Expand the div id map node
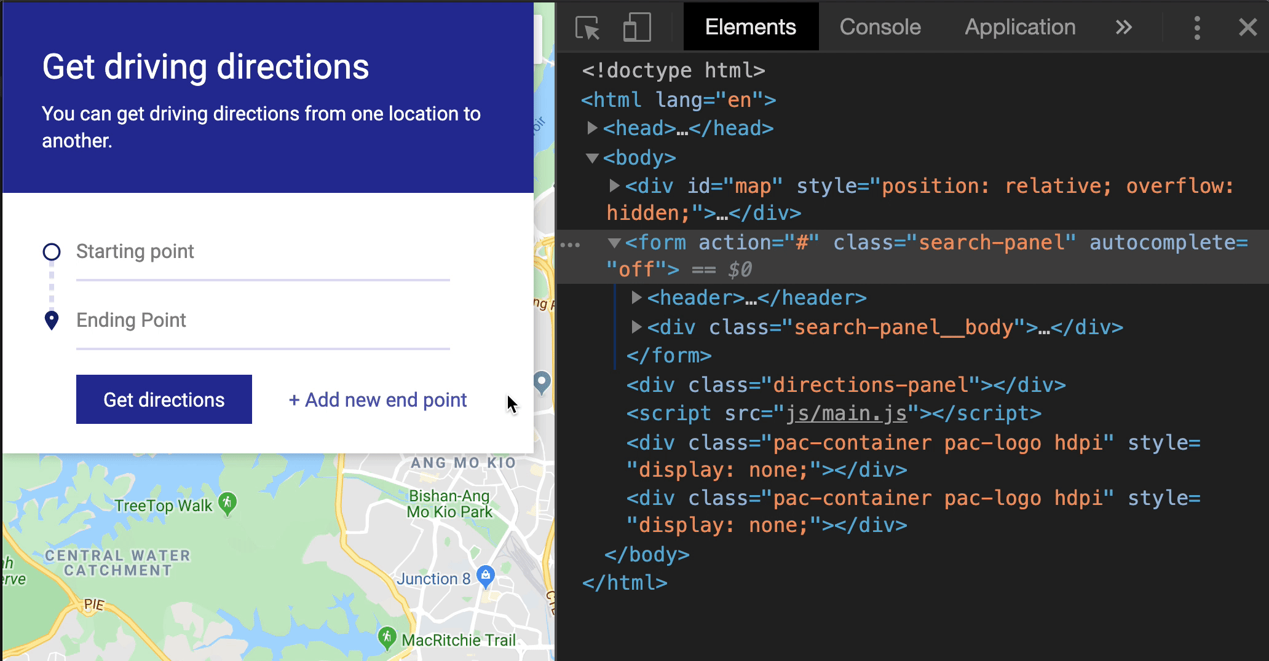 (x=614, y=186)
